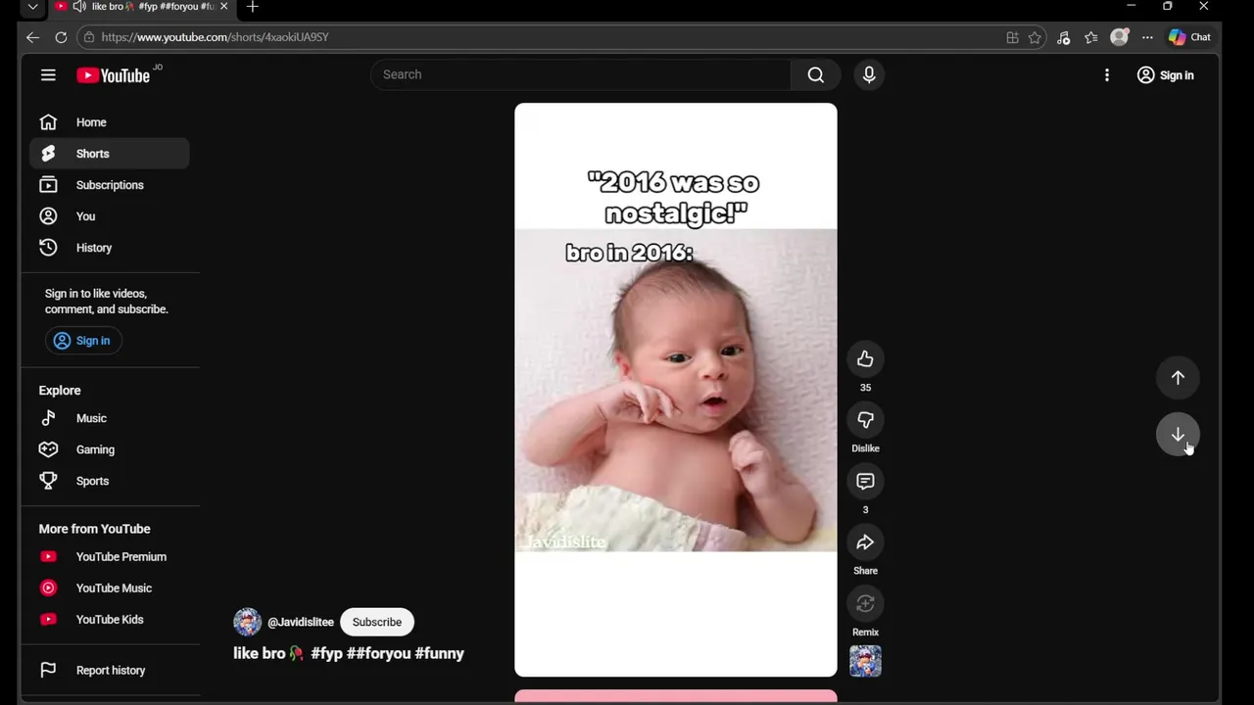This screenshot has width=1254, height=705.
Task: Open the @Javidislitee channel name
Action: 301,622
